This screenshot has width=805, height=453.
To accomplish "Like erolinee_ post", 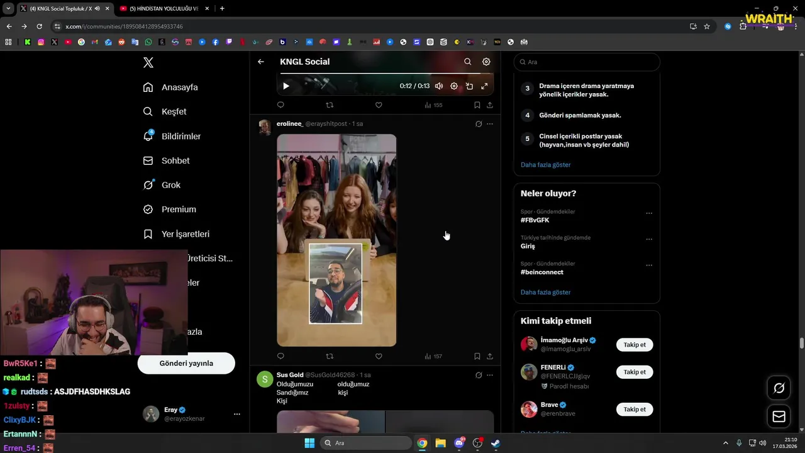I will pos(379,356).
